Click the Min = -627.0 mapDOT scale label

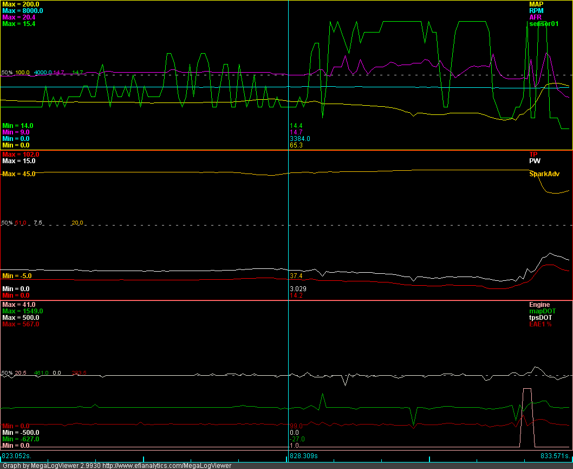[21, 439]
